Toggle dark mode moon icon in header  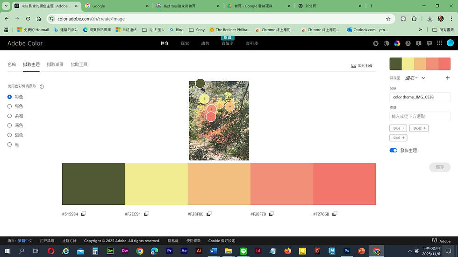point(386,43)
